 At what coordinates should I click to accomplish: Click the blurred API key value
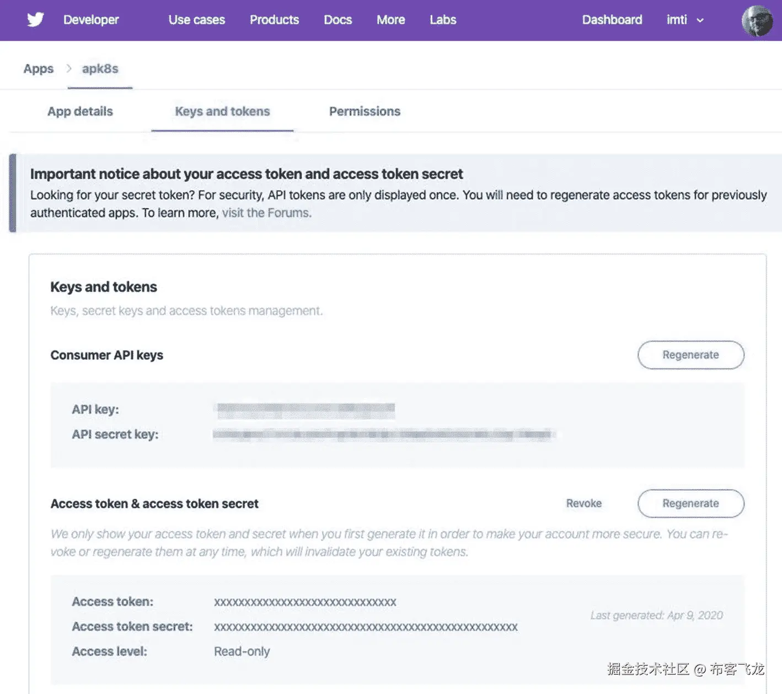tap(306, 410)
